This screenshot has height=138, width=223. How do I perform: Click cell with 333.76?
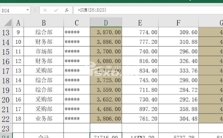[x=178, y=71]
